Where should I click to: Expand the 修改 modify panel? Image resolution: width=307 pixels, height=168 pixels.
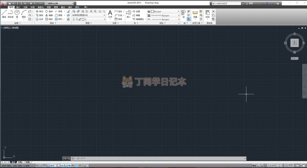tap(53, 23)
